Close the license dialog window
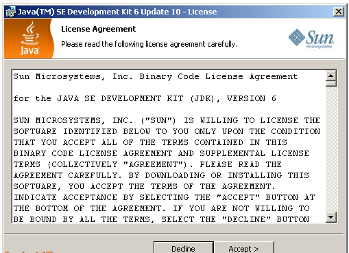 point(339,12)
